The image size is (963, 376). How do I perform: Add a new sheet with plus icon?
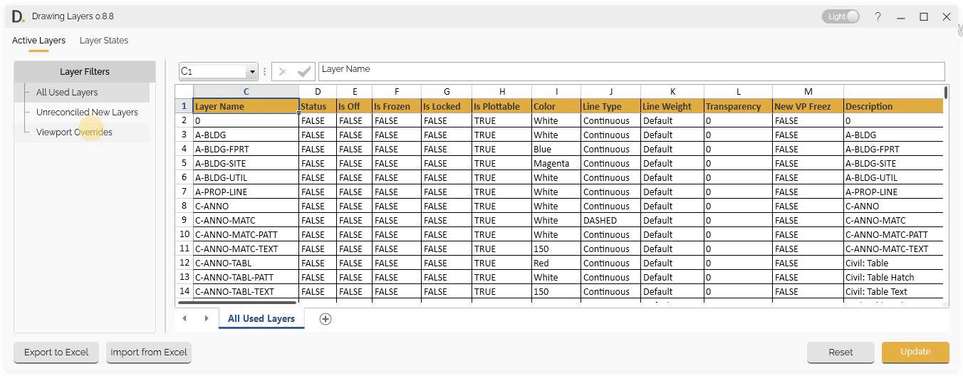tap(326, 319)
